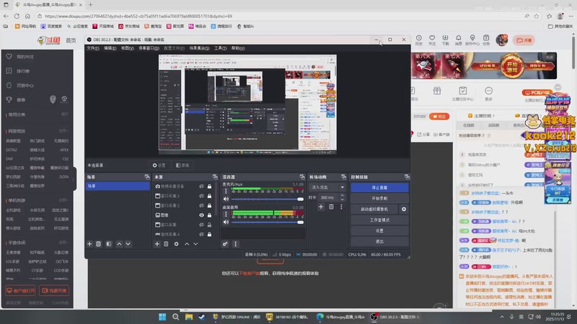
Task: Open the 帮助 menu in OBS
Action: tap(238, 48)
